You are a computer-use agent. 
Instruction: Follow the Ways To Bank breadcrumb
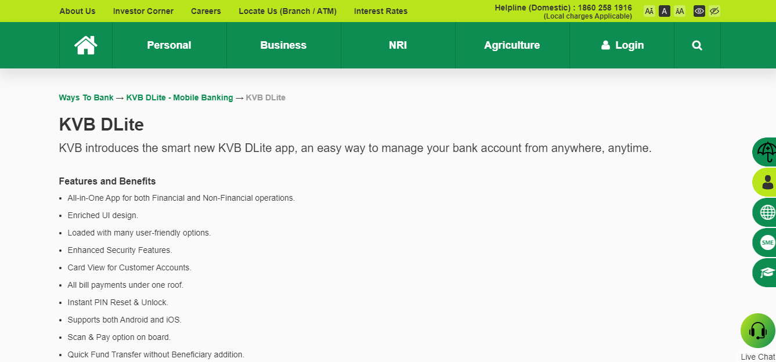tap(86, 97)
